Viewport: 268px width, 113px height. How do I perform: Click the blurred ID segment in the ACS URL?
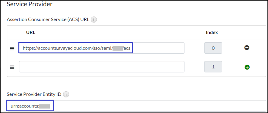click(x=117, y=48)
